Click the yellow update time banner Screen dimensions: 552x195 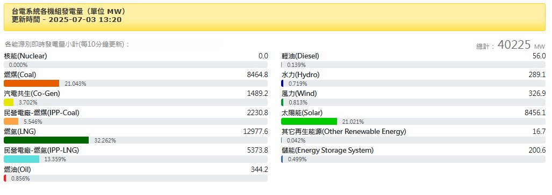pos(275,17)
